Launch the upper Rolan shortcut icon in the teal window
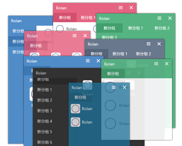The image size is (182, 146). coord(75,109)
